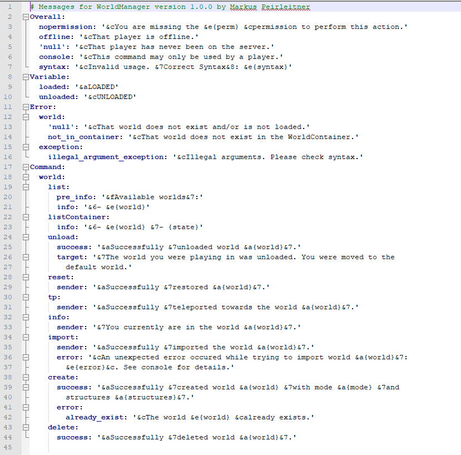
Task: Collapse fold marker beside info: line 32
Action: point(26,316)
